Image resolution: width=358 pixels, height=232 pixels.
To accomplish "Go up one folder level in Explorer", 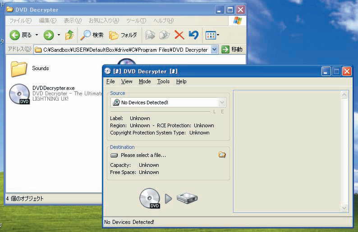I will (69, 35).
